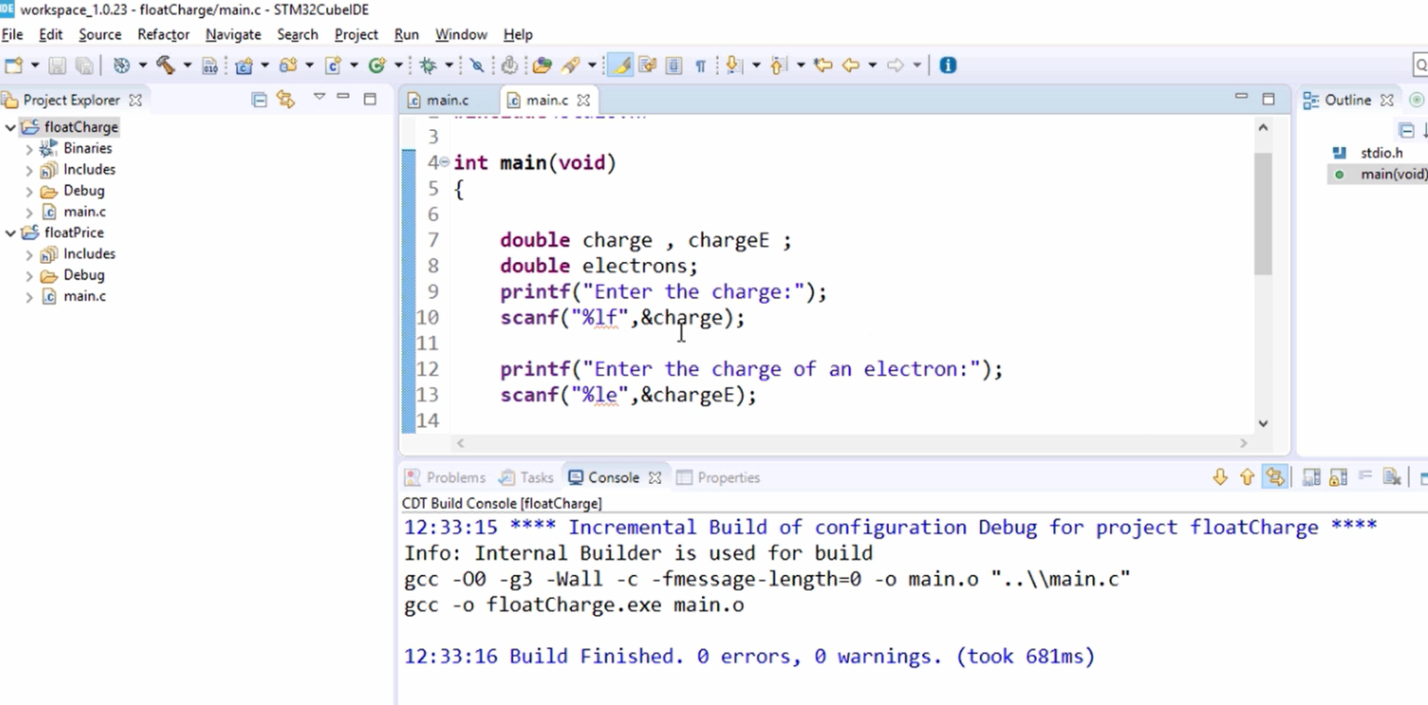Open the Refactor menu
1428x705 pixels.
[163, 34]
